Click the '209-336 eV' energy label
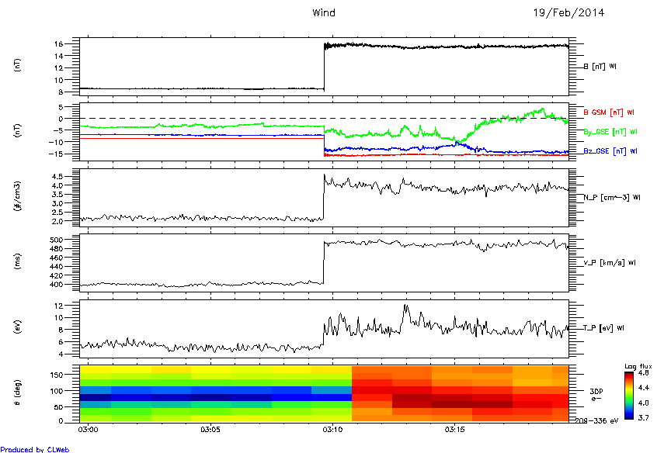Image resolution: width=671 pixels, height=453 pixels. (x=596, y=421)
